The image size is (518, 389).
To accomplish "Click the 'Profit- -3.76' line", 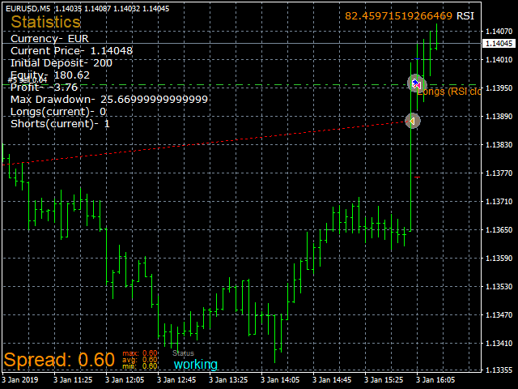I will pyautogui.click(x=45, y=88).
